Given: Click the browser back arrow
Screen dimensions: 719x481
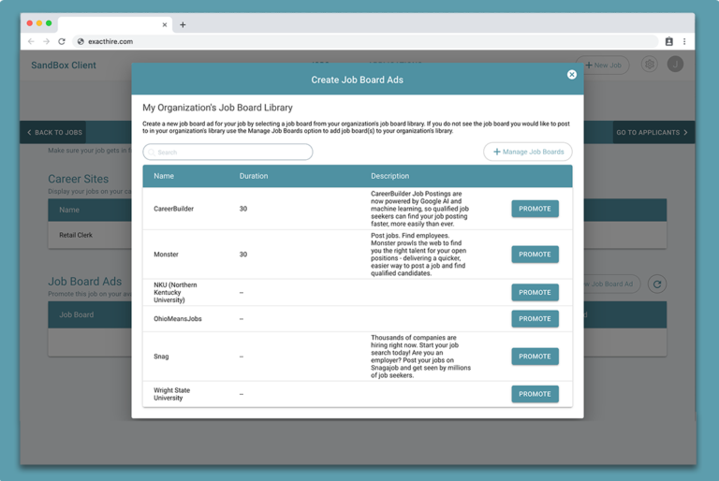Looking at the screenshot, I should coord(31,41).
